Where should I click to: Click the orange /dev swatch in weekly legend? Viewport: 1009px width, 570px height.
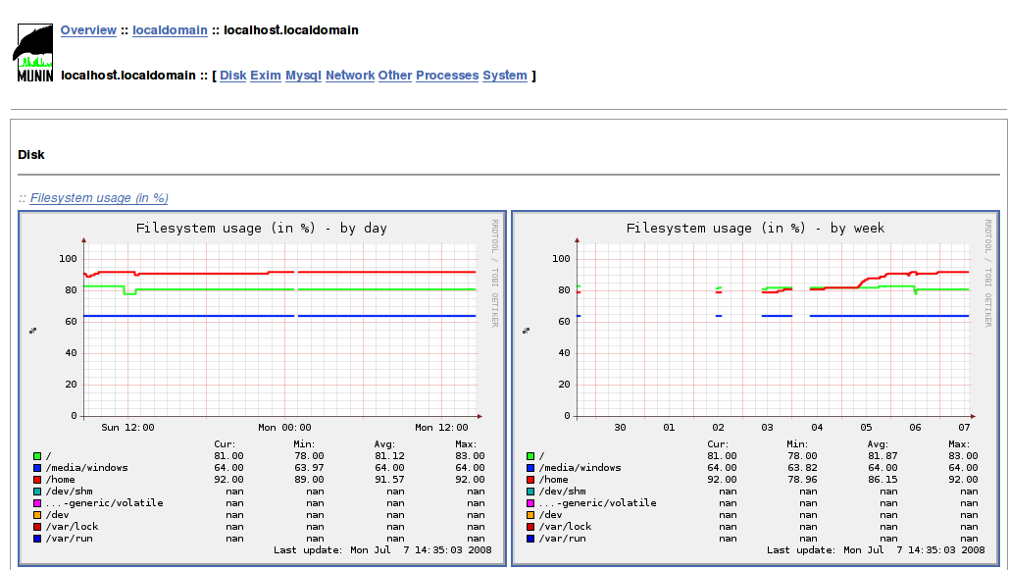530,515
